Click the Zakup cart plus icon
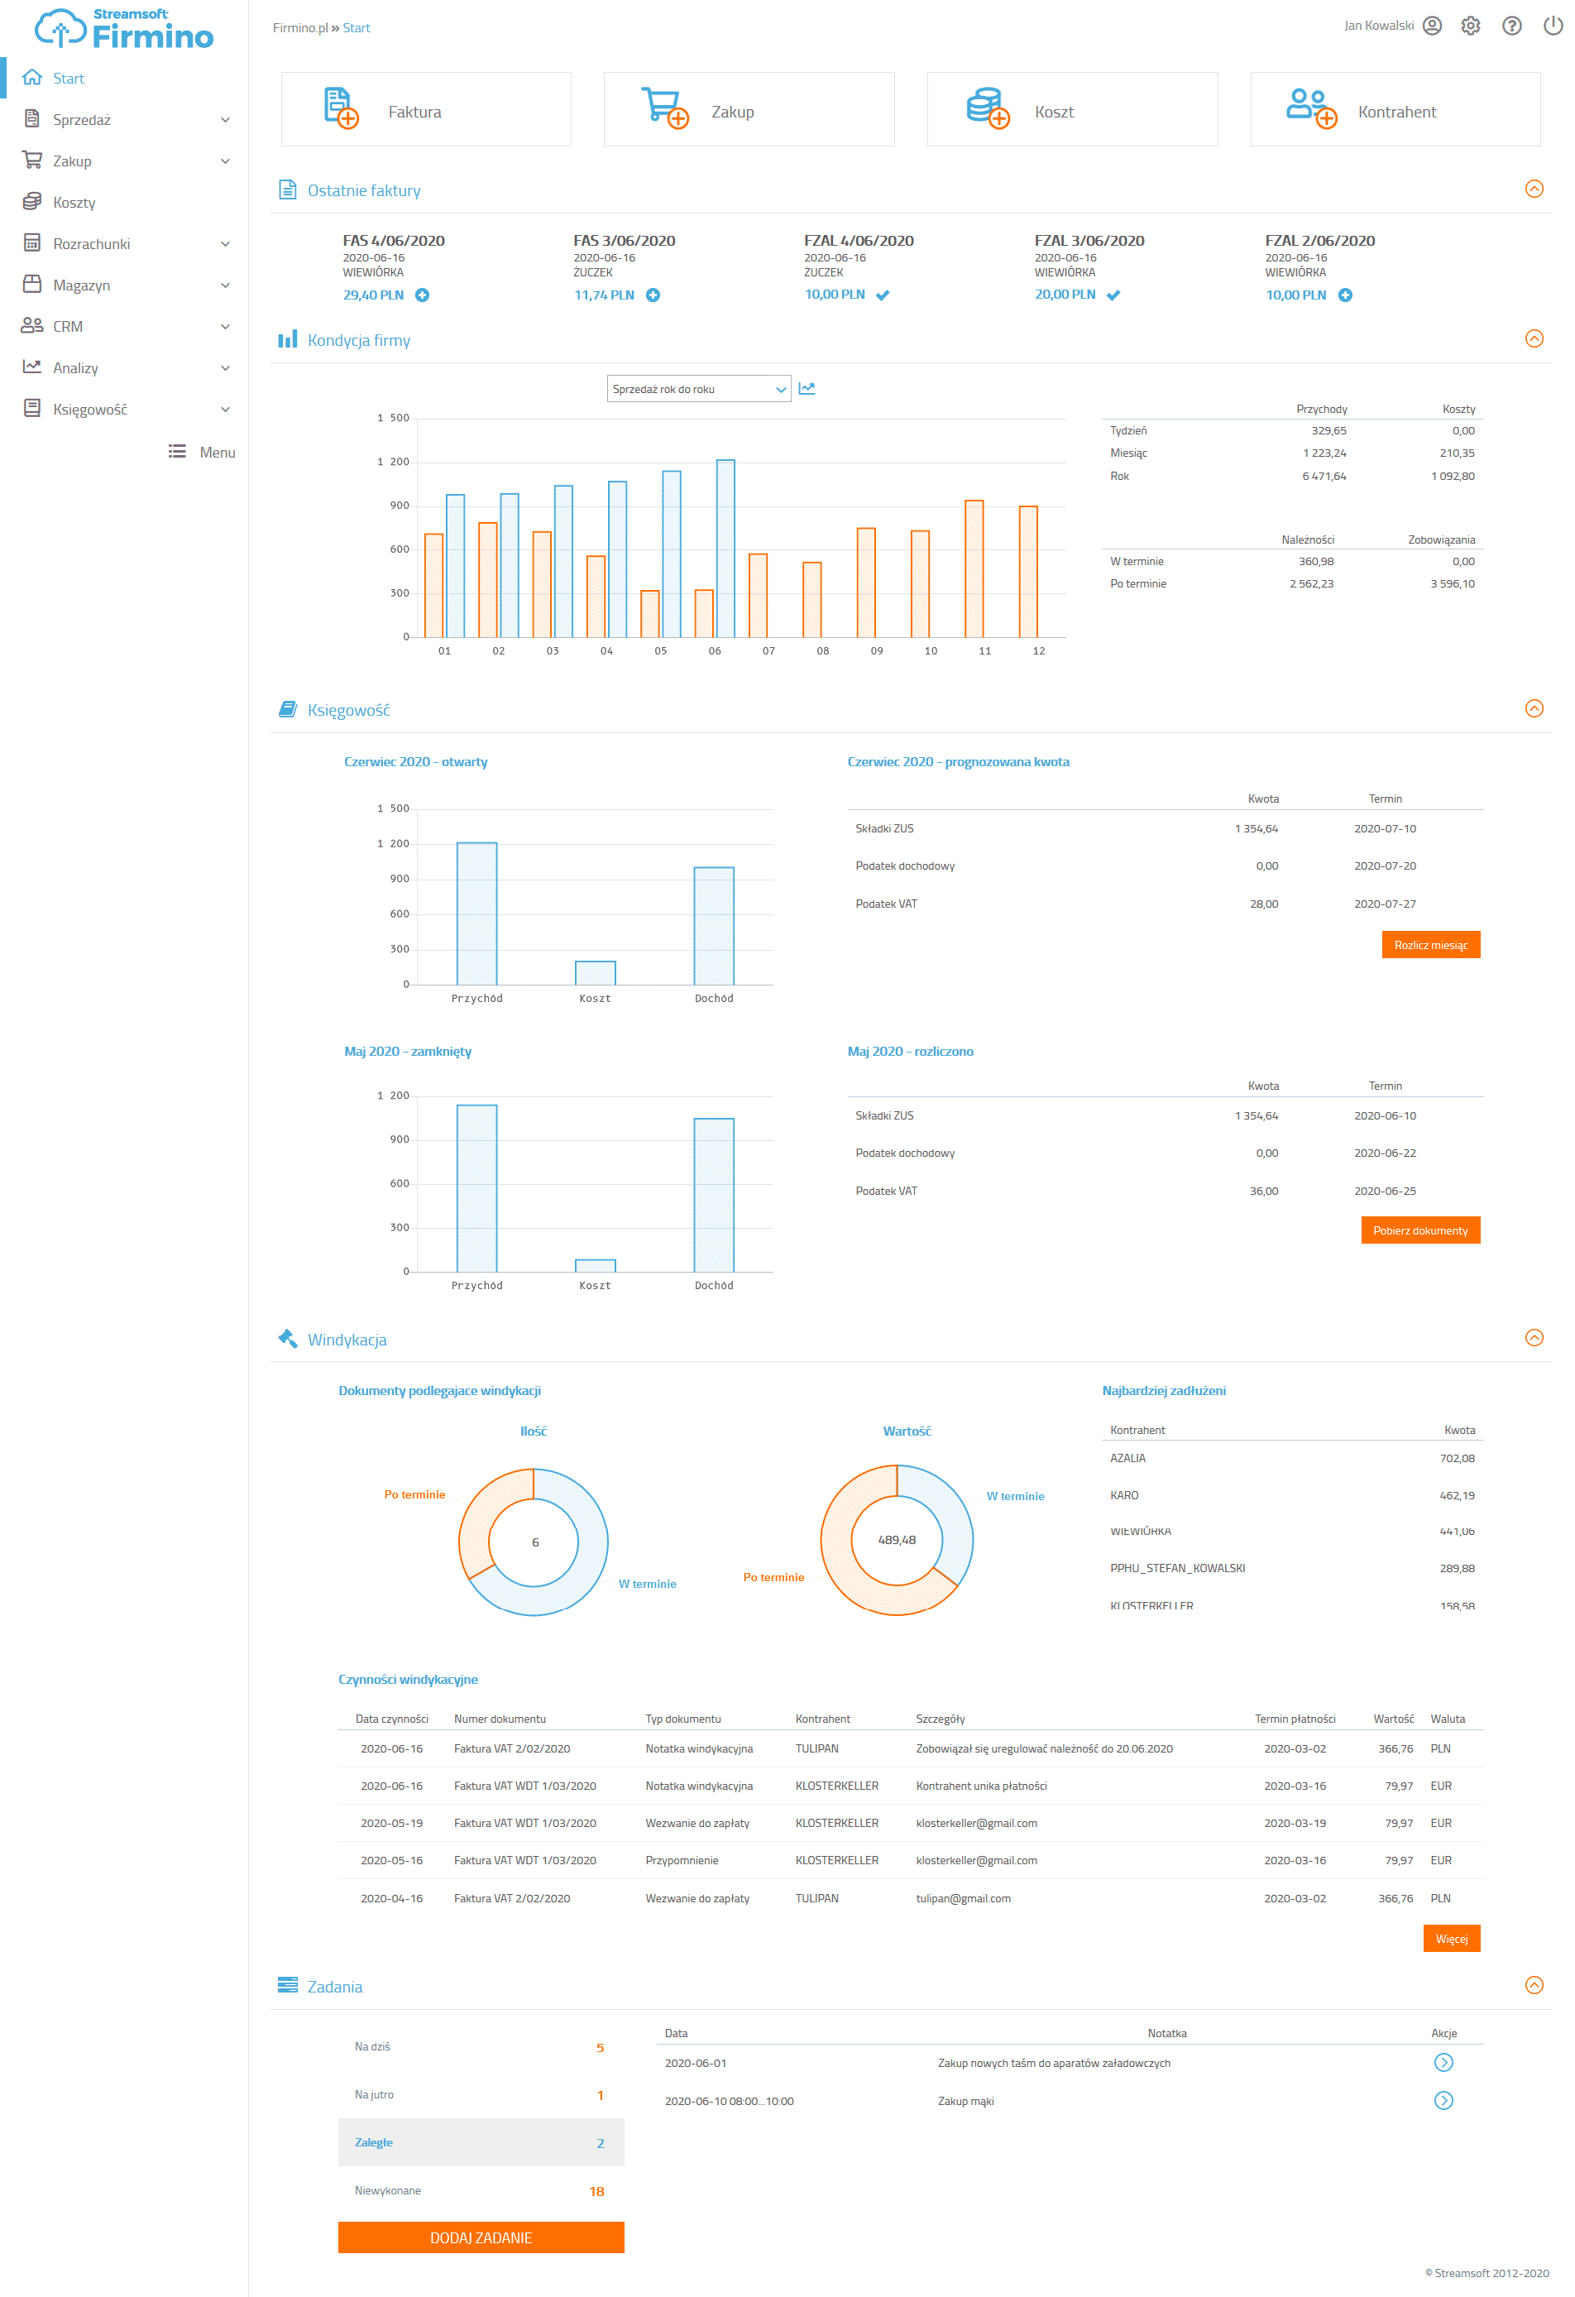1575x2297 pixels. 665,108
